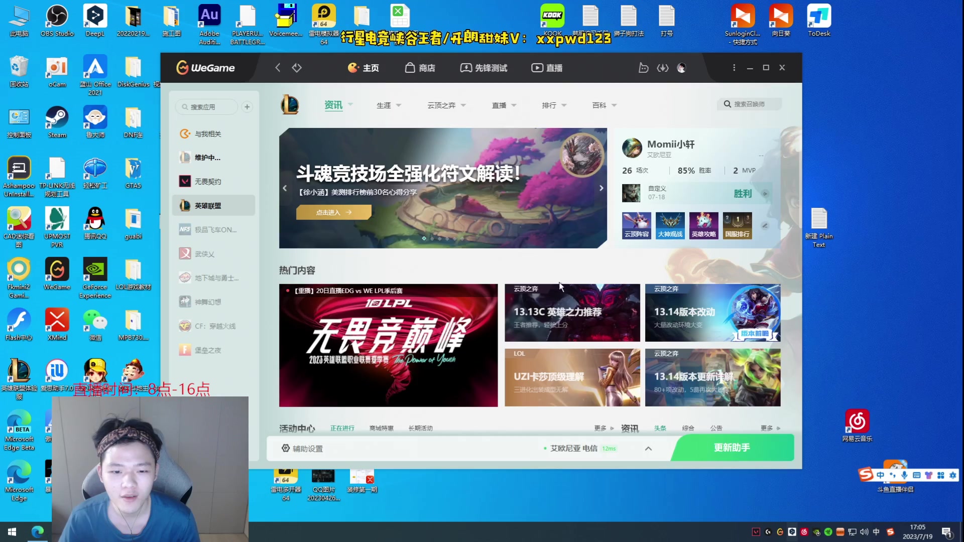Expand the 生涯 dropdown menu
This screenshot has width=964, height=542.
click(389, 105)
